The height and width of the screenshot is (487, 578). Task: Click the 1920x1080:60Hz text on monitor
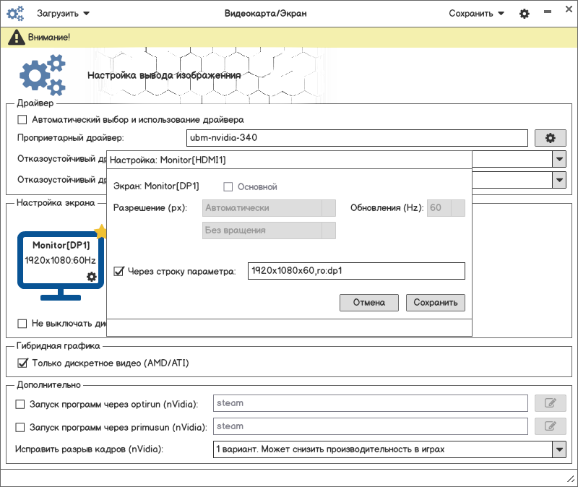[61, 260]
